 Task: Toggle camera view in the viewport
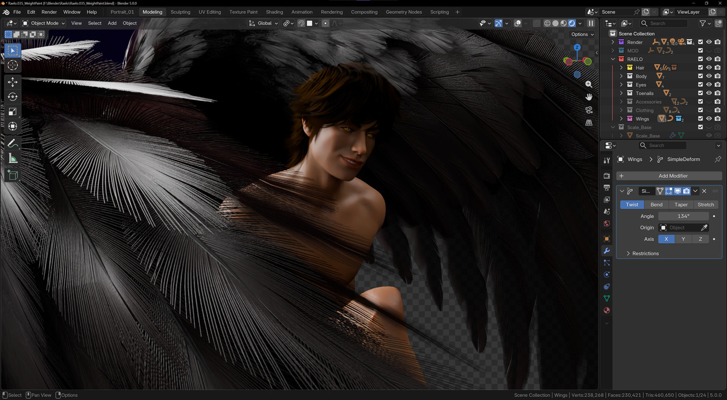(x=589, y=110)
